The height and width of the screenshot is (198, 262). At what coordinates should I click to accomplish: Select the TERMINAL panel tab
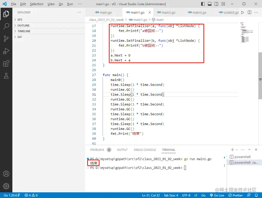pyautogui.click(x=169, y=150)
